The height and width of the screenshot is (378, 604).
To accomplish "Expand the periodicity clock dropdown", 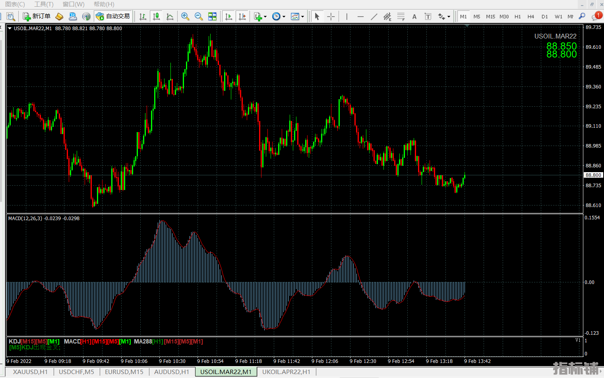I will [284, 17].
